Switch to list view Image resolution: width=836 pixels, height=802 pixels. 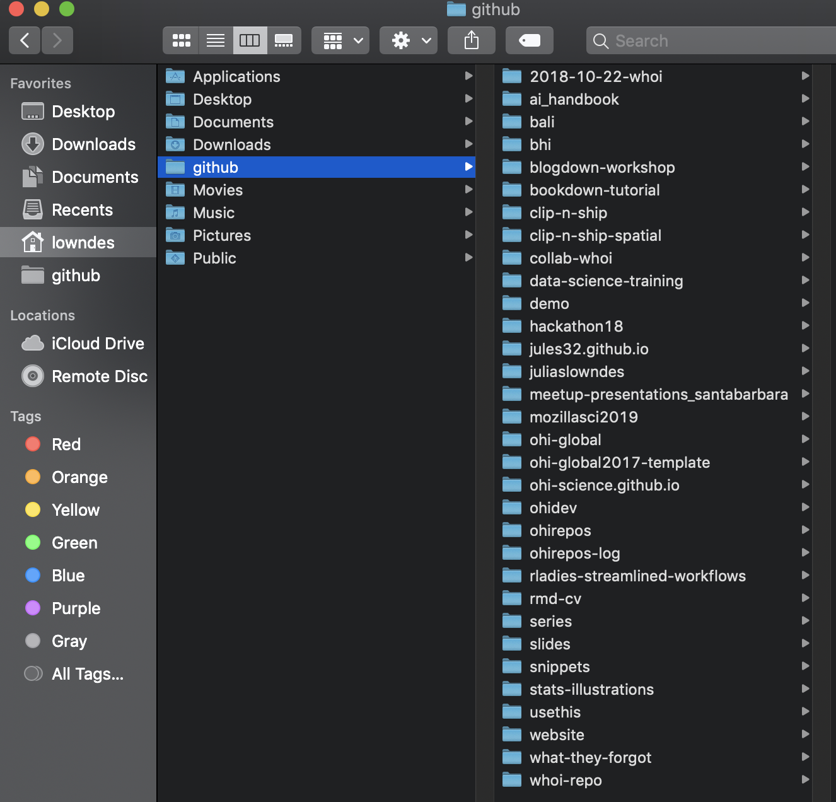tap(216, 41)
